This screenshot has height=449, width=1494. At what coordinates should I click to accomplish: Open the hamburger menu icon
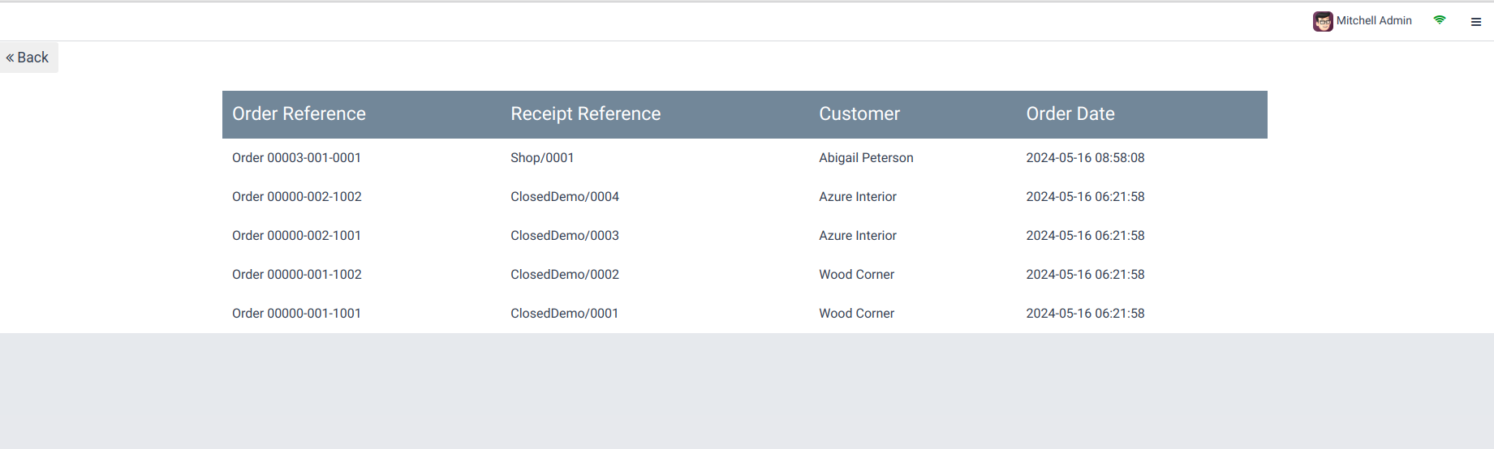pos(1476,22)
